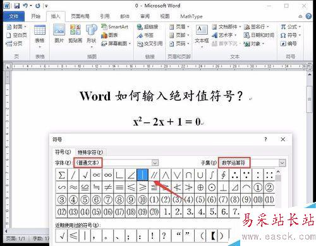Insert a Picture (图片)
This screenshot has width=316, height=246.
[59, 33]
